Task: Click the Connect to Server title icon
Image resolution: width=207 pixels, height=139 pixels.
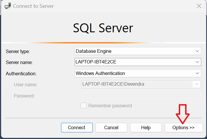Action: (8, 6)
